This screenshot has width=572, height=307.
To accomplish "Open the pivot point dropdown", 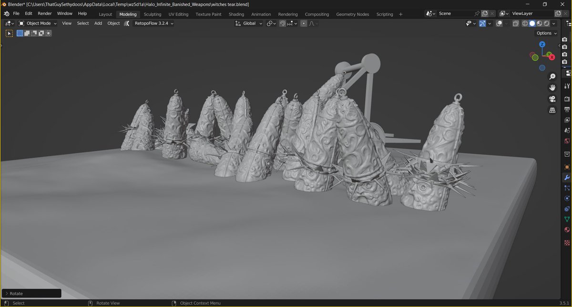I will 272,23.
